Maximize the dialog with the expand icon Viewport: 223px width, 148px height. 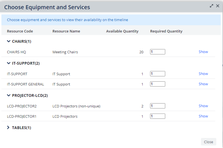211,6
